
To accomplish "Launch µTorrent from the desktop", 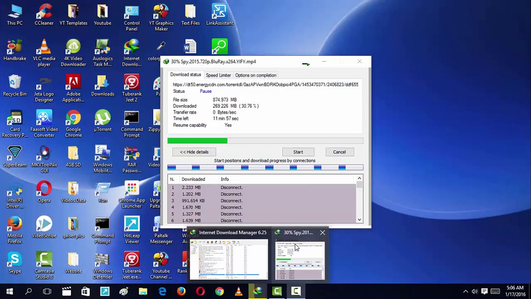I will point(103,120).
